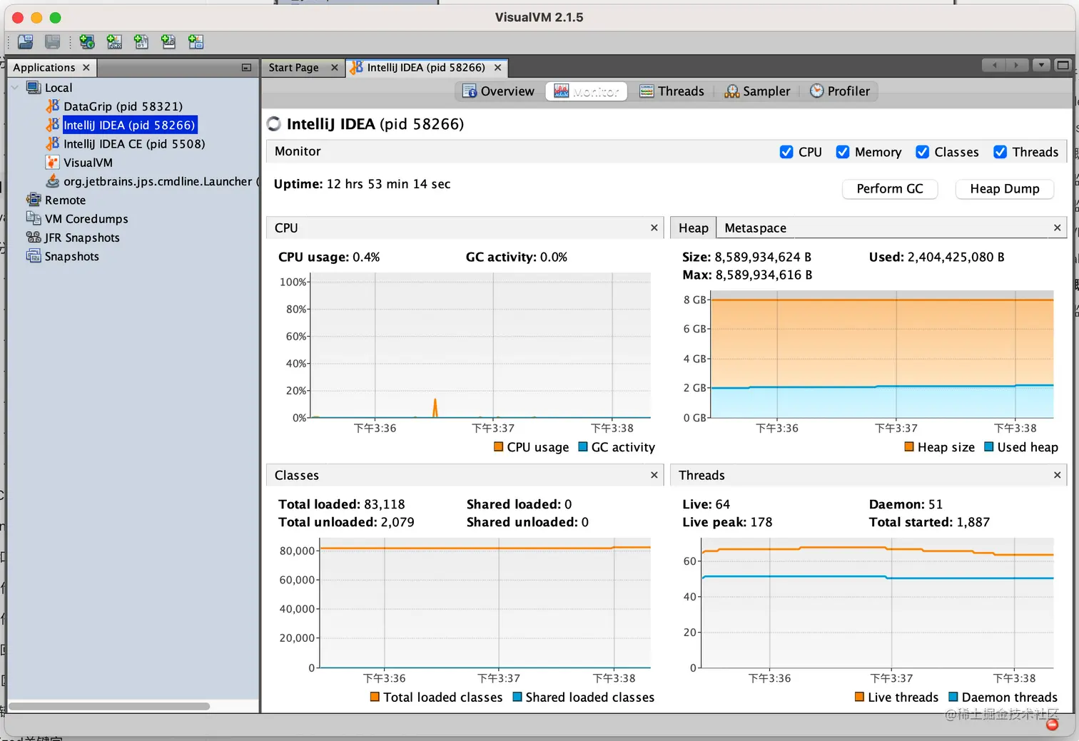1079x741 pixels.
Task: Click the GC activity legend swatch
Action: (x=583, y=447)
